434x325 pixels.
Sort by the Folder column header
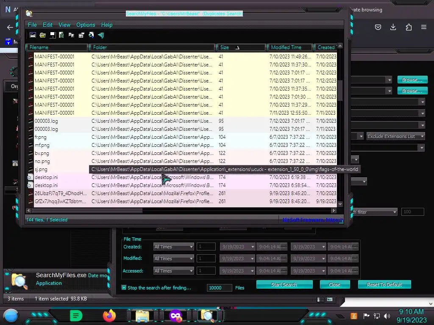point(153,47)
